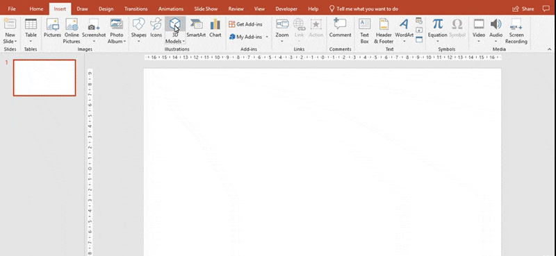Image resolution: width=556 pixels, height=256 pixels.
Task: Click My Add-ins label
Action: (x=250, y=37)
